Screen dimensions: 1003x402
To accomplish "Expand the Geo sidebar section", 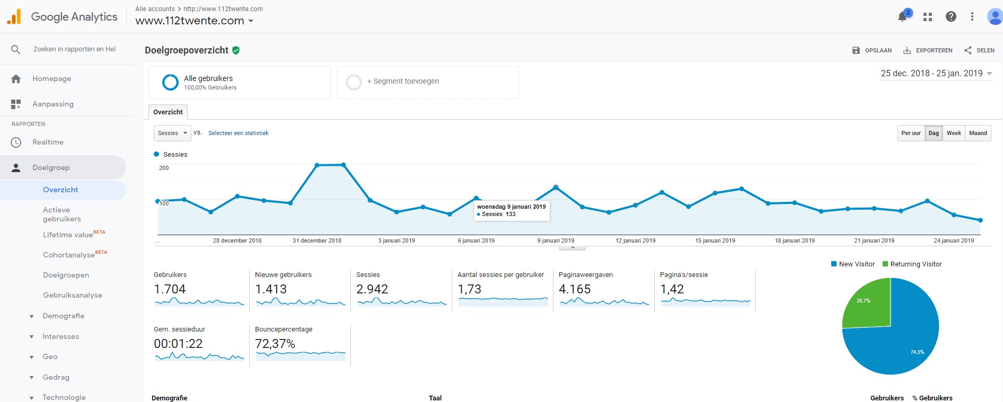I will tap(31, 357).
